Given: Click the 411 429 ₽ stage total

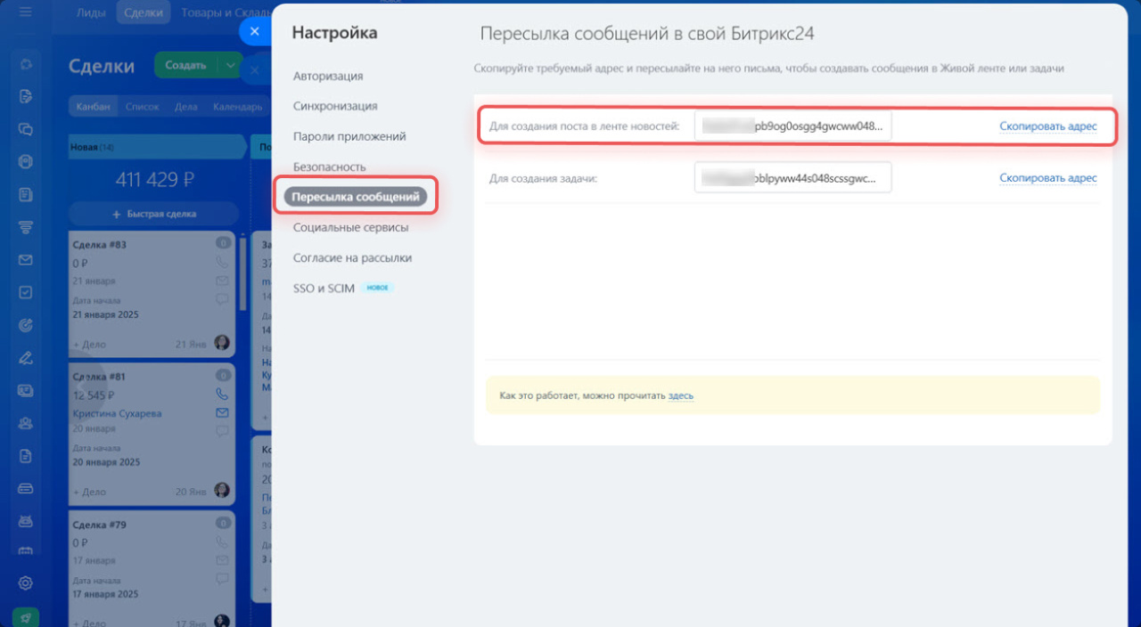Looking at the screenshot, I should (x=154, y=180).
